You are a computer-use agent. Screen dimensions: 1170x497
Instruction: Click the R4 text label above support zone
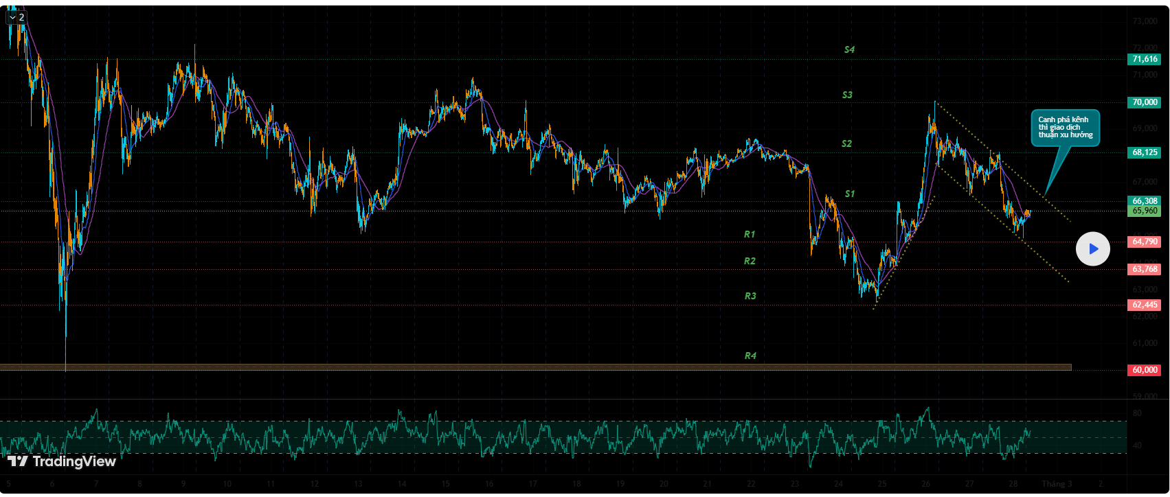(x=750, y=356)
